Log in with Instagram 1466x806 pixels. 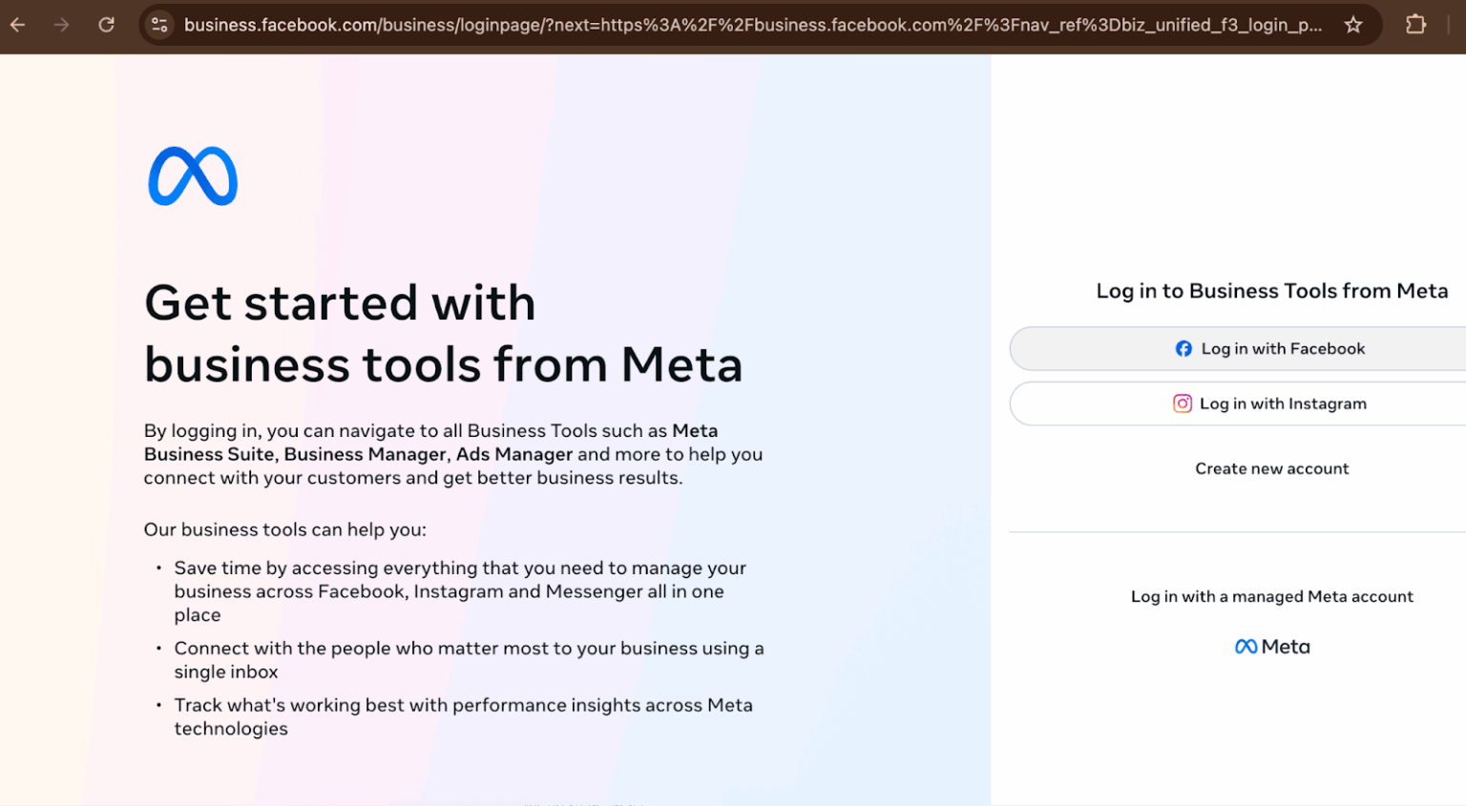[x=1238, y=403]
